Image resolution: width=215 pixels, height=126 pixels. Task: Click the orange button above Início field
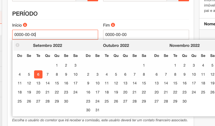(92, 1)
